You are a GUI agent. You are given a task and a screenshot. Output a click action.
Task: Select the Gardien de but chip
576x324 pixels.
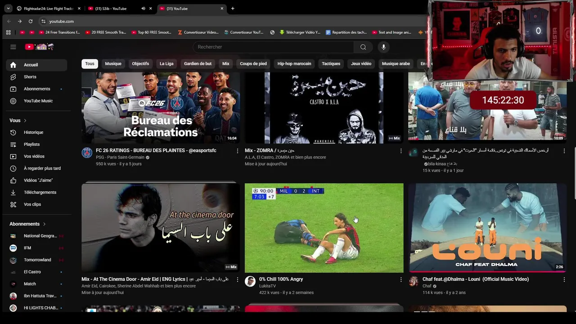click(x=198, y=63)
